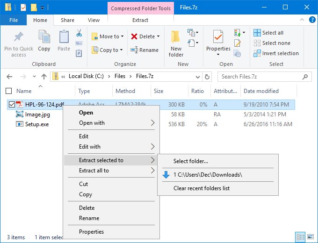Click the Copy icon in Clipboard group
Viewport: 318px width, 243px height.
(x=44, y=37)
